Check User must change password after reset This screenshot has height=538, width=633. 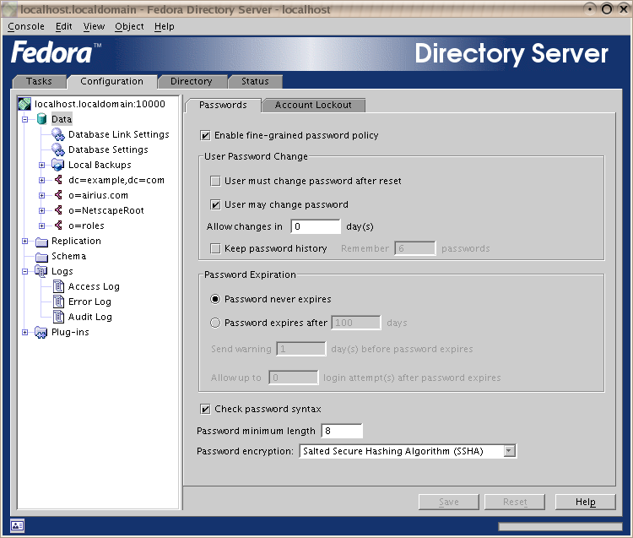tap(215, 181)
